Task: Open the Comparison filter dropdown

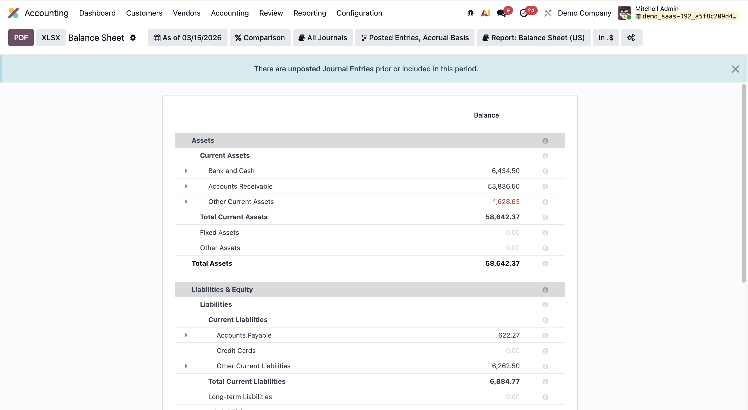Action: tap(260, 38)
